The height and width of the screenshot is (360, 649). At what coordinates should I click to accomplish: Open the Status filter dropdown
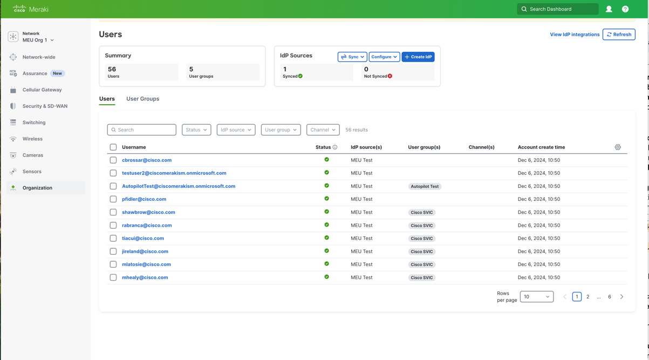(x=196, y=130)
